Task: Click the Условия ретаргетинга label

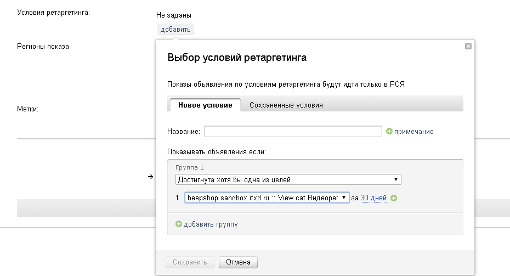Action: tap(53, 13)
